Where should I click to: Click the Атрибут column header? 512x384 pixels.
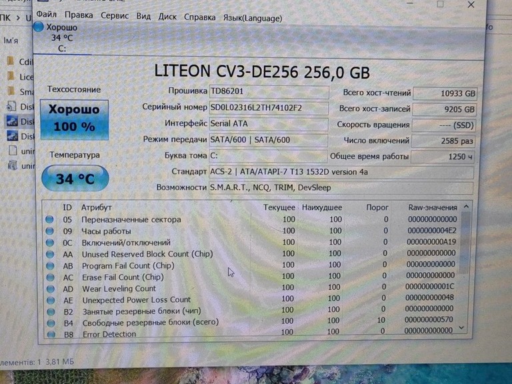point(96,207)
